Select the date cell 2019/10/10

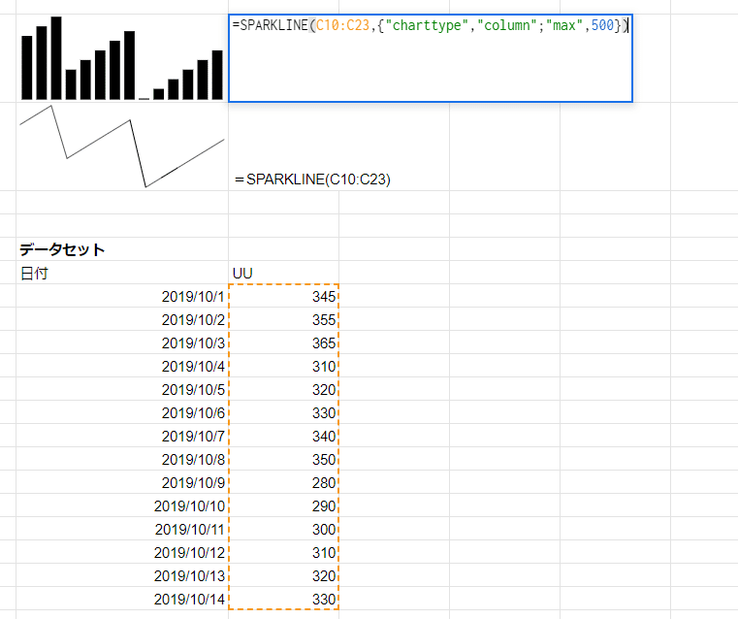122,505
